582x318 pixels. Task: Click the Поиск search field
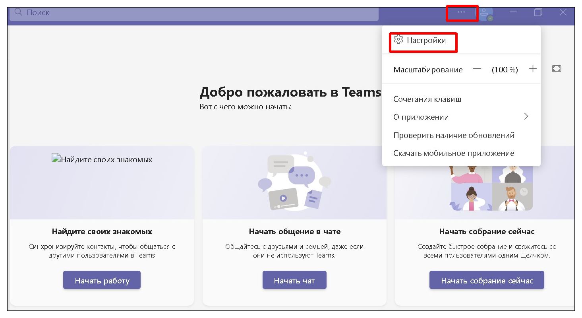194,13
